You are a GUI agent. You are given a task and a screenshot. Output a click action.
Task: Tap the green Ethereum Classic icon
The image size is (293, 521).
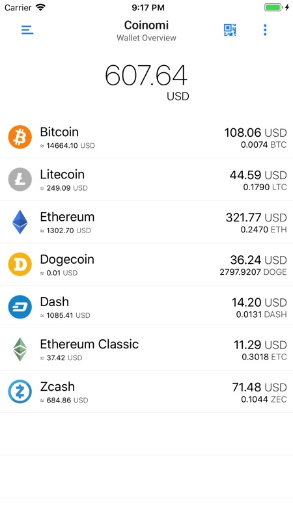tap(20, 349)
